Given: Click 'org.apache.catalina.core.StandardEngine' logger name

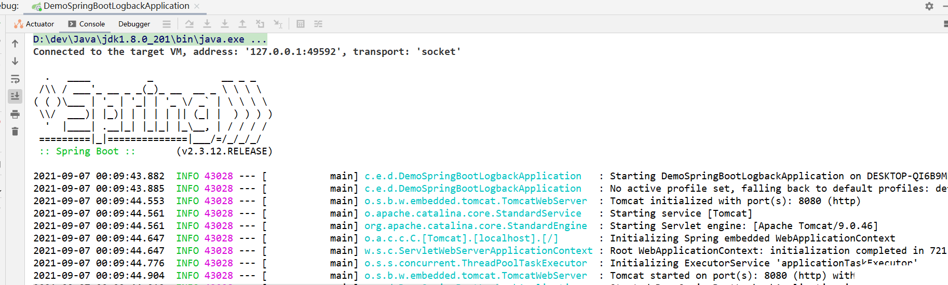Looking at the screenshot, I should (476, 226).
